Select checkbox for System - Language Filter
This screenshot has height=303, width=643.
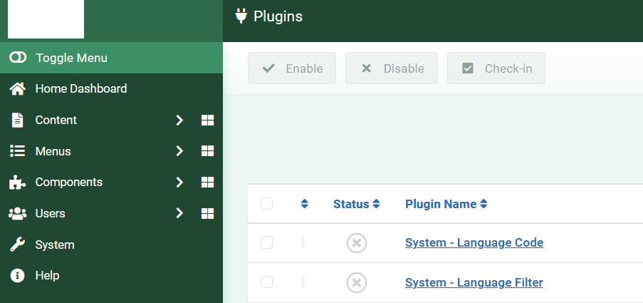pos(267,282)
